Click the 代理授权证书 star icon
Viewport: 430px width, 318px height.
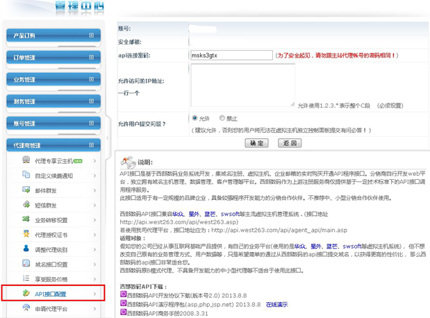pyautogui.click(x=26, y=235)
